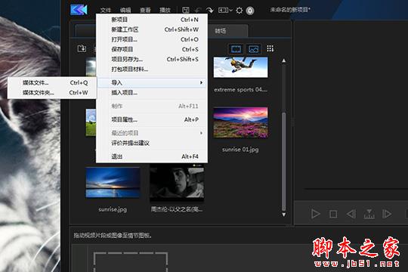Image resolution: width=408 pixels, height=272 pixels.
Task: Click the 未命名的新项目 project title
Action: pos(290,10)
